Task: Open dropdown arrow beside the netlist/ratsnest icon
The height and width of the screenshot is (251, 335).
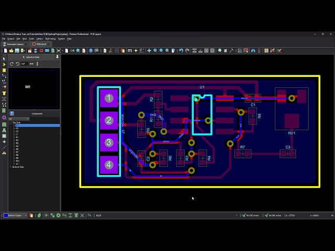Action: point(62,51)
